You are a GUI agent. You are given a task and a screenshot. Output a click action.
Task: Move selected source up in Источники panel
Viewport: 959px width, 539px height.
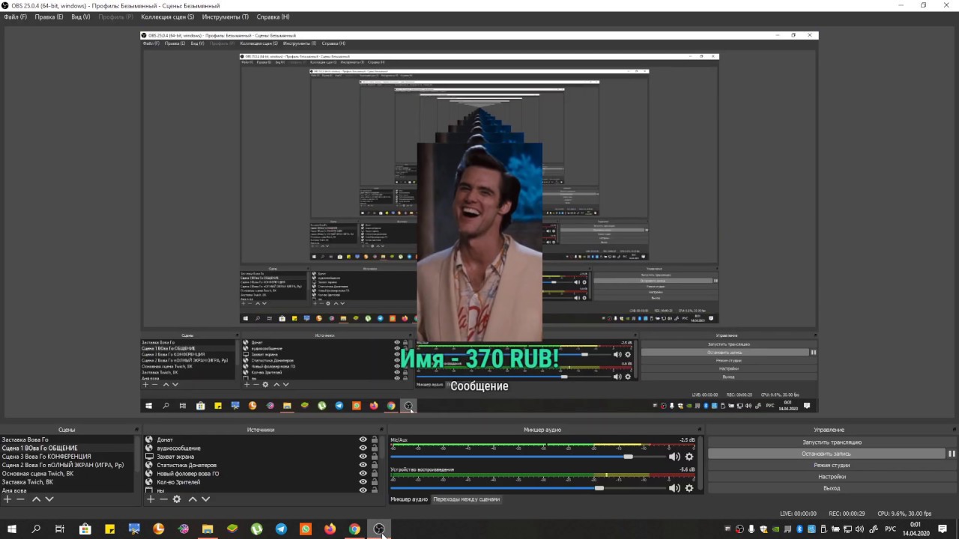point(193,499)
